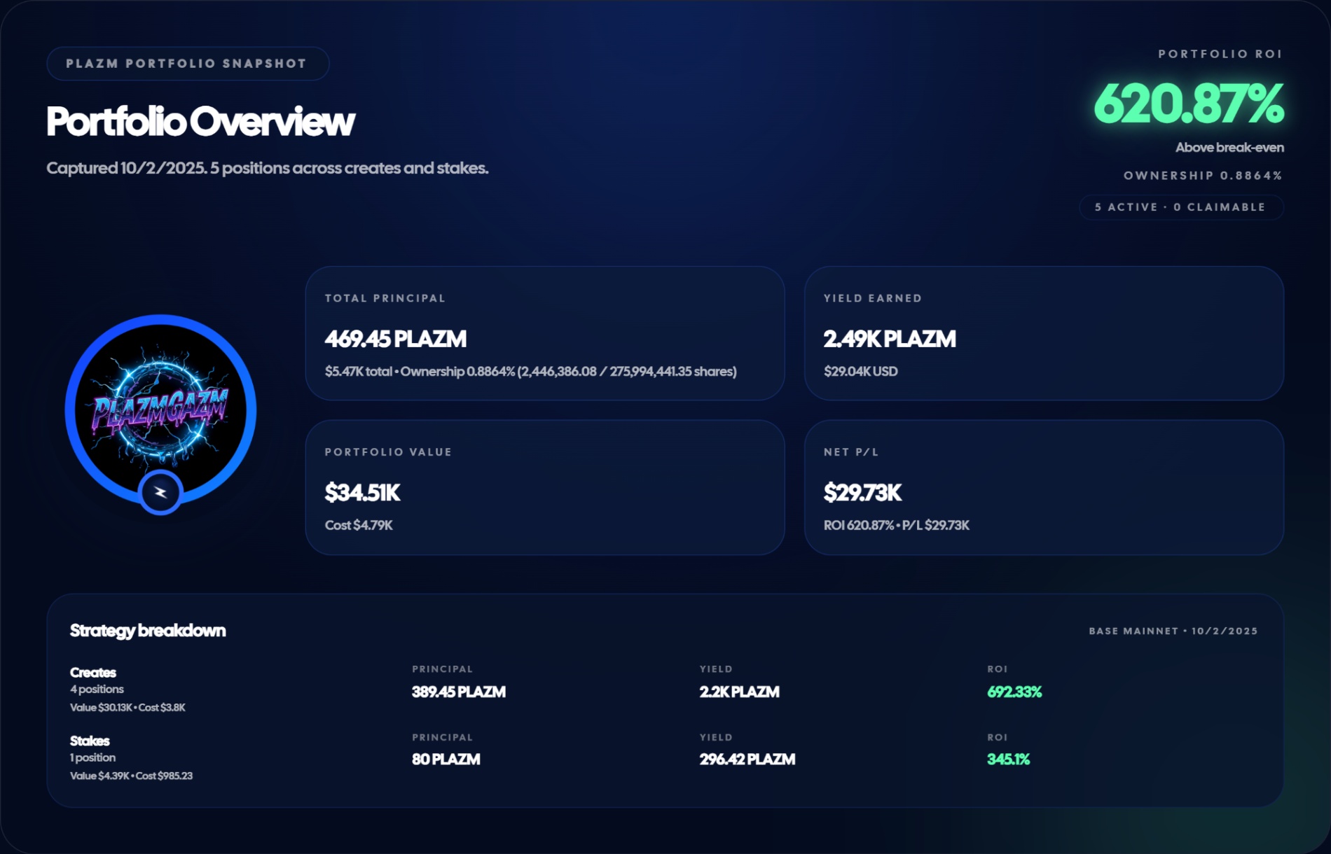The width and height of the screenshot is (1331, 854).
Task: Click the Portfolio Overview heading
Action: [x=200, y=122]
